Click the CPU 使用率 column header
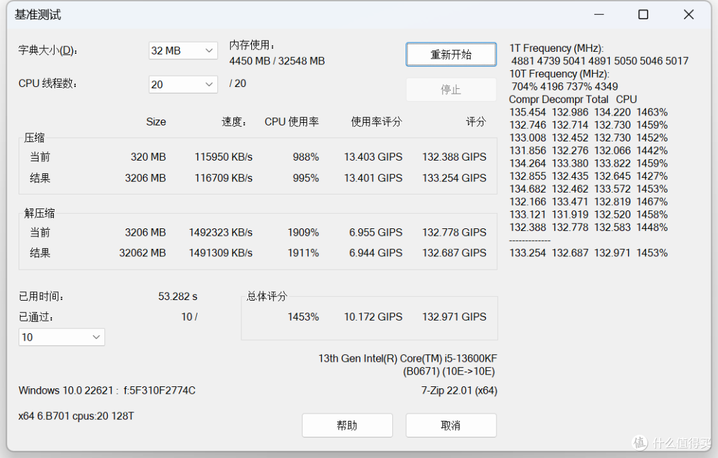 [x=292, y=122]
